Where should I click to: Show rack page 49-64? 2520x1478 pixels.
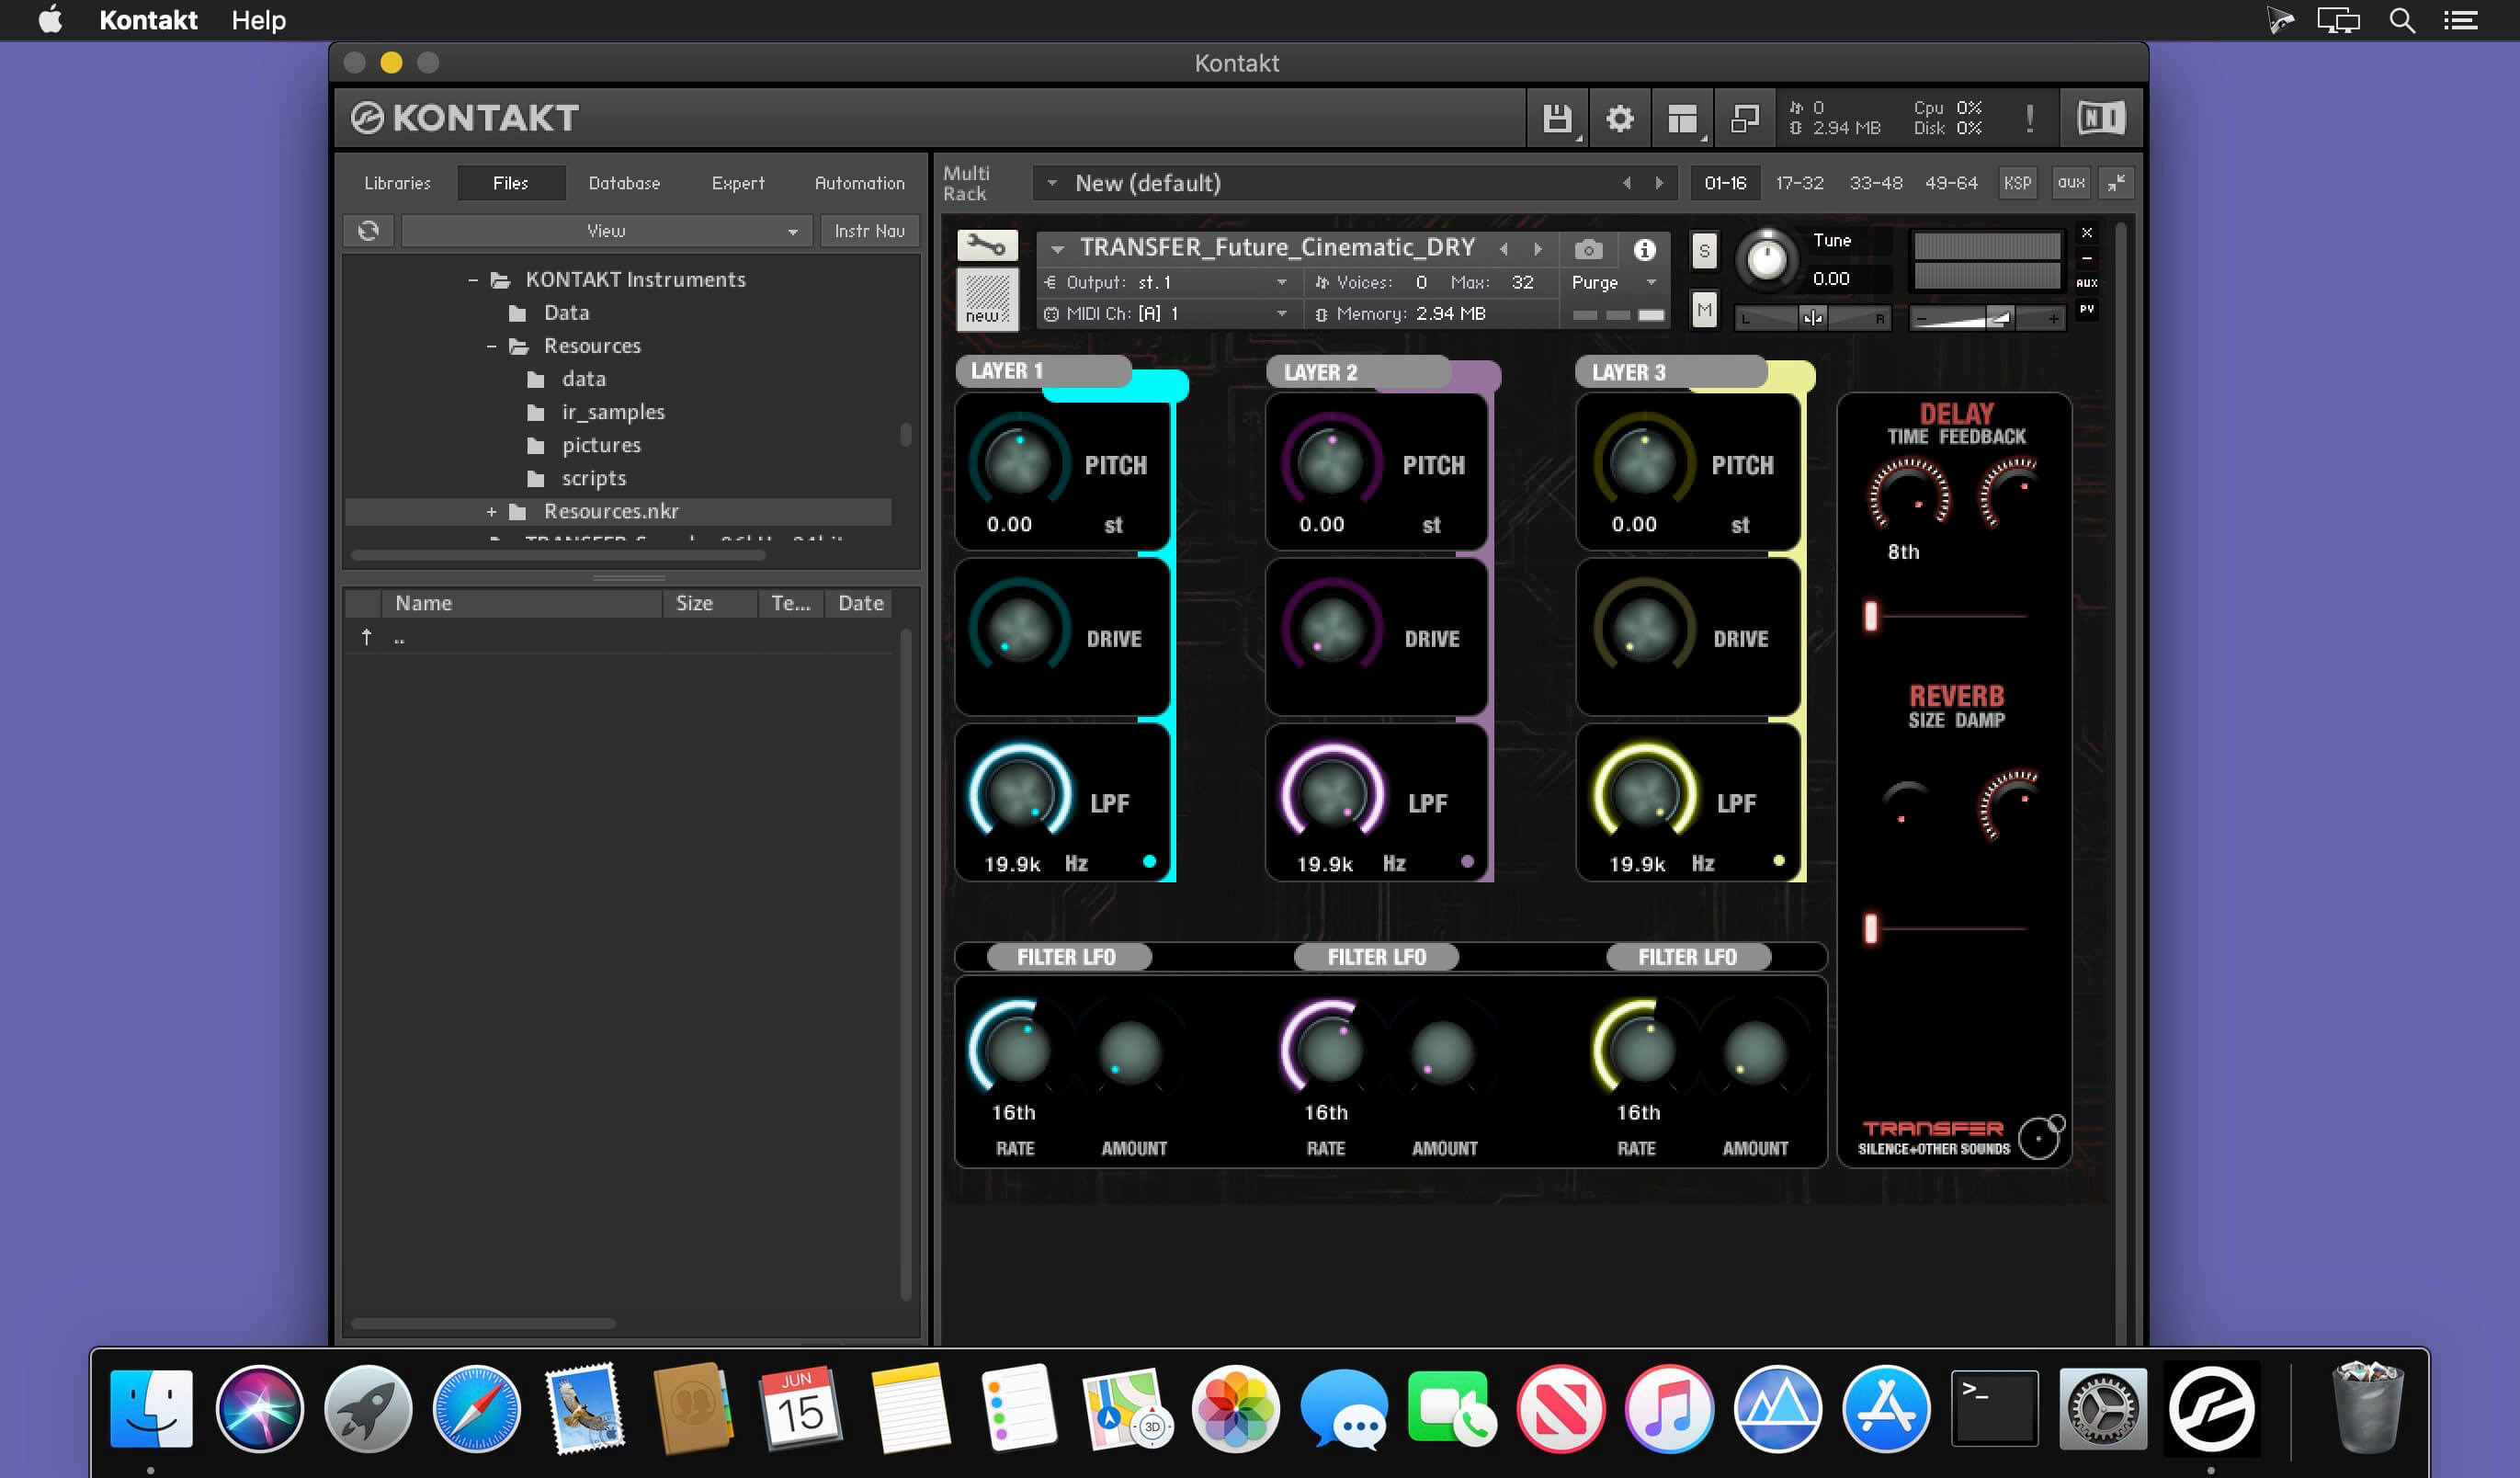point(1951,183)
